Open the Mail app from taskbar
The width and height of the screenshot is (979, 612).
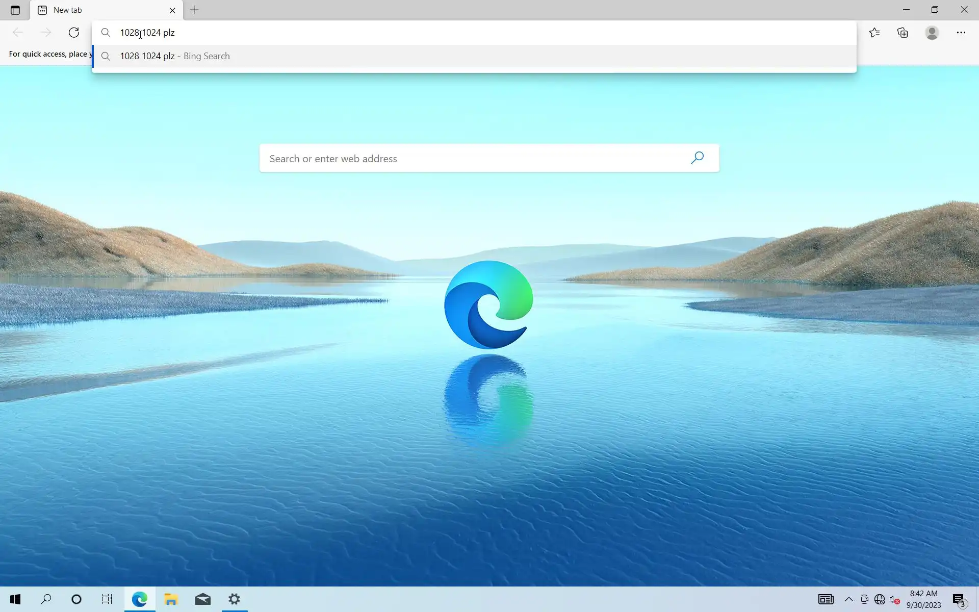[x=202, y=599]
